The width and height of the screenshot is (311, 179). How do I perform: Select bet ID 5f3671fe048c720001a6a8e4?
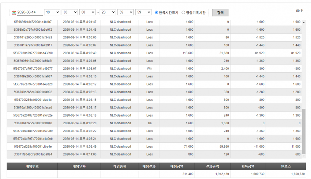pyautogui.click(x=33, y=154)
